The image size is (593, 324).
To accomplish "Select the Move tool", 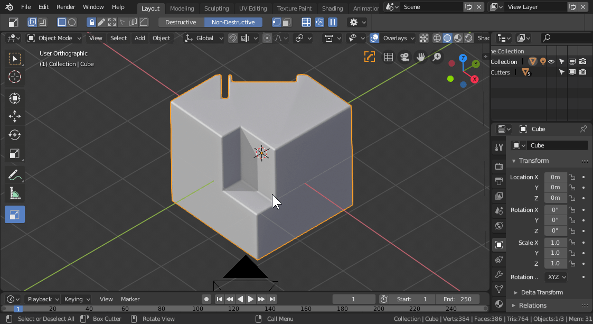I will [x=15, y=116].
